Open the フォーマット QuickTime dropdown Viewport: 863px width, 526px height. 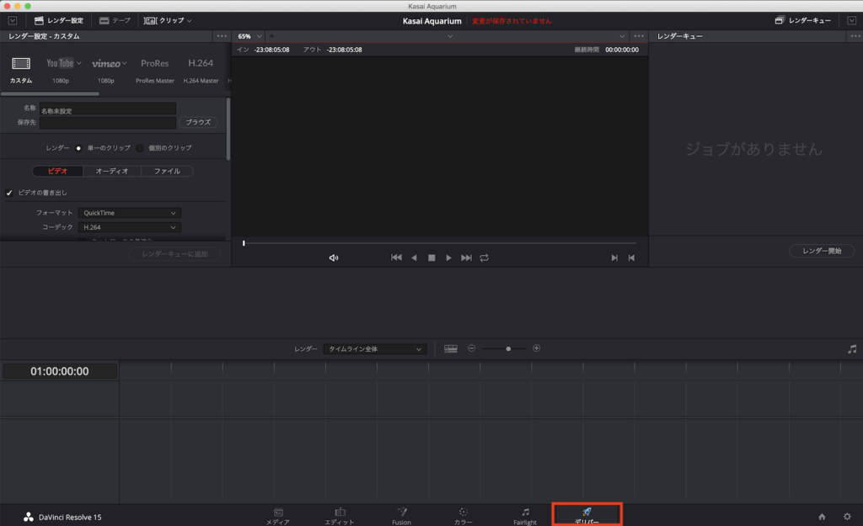click(x=130, y=213)
